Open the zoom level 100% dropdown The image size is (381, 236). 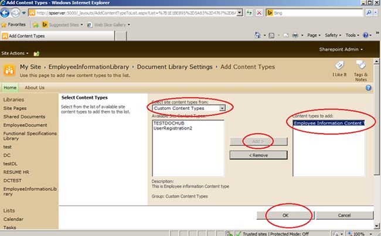click(x=371, y=234)
